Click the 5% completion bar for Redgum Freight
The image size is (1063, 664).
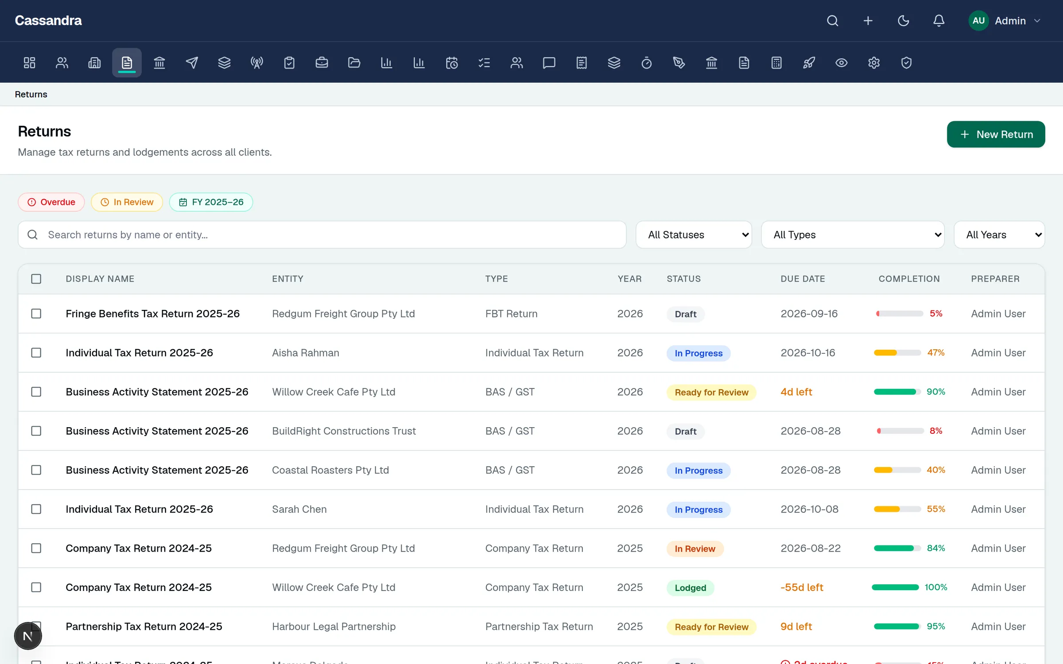[x=899, y=314]
